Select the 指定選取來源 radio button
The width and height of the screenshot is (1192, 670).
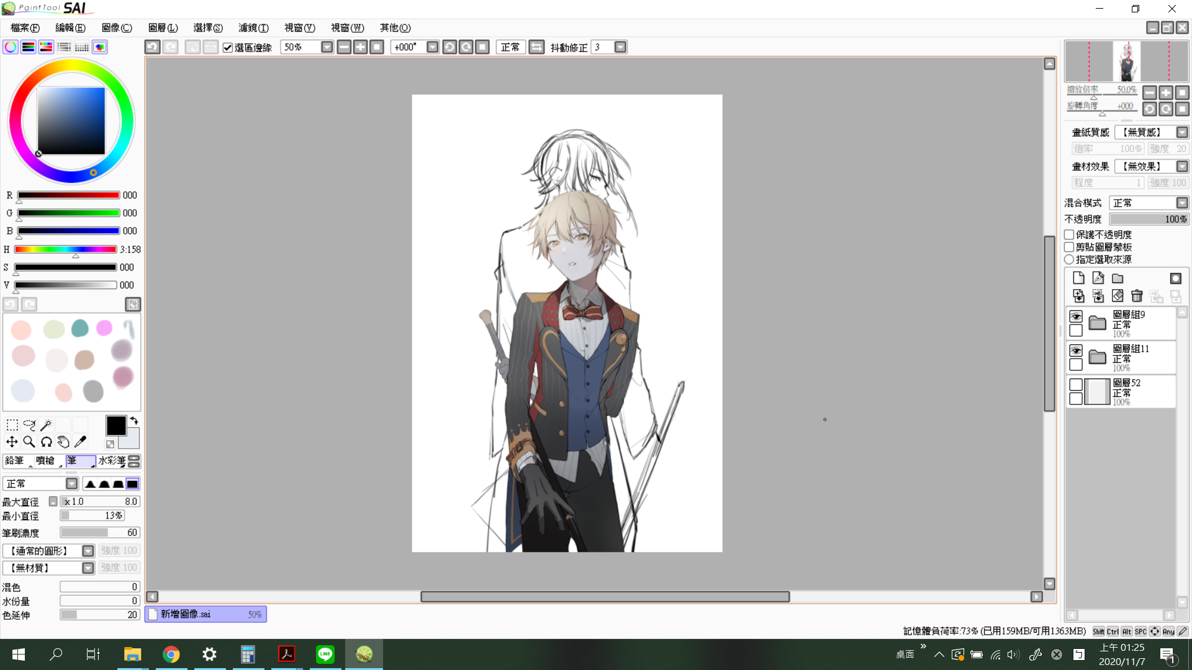click(1069, 259)
